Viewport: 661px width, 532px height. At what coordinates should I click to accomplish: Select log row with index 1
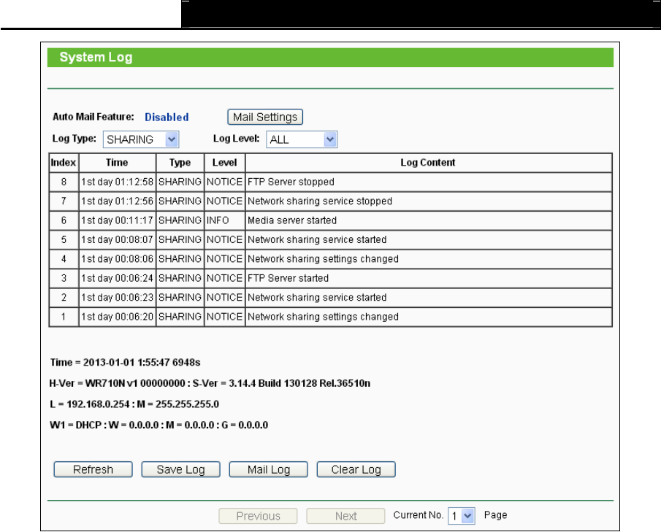tap(330, 317)
